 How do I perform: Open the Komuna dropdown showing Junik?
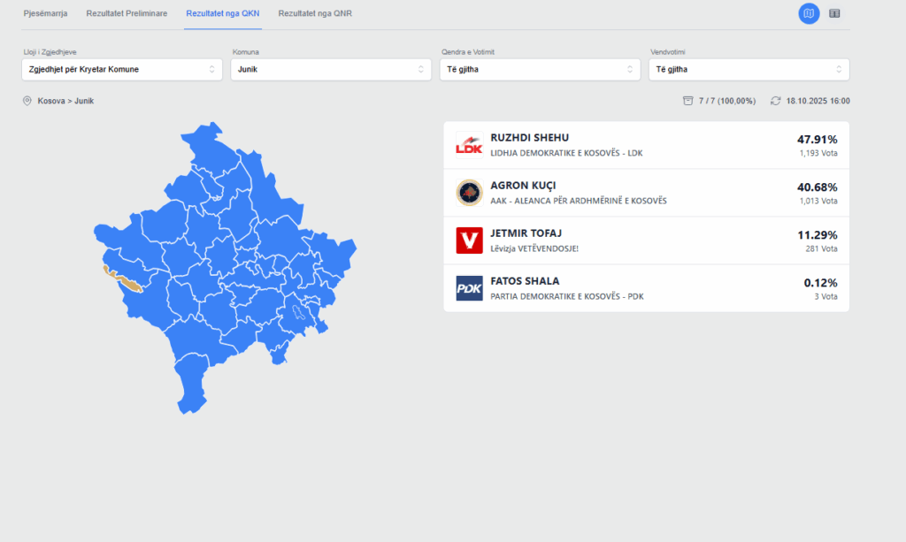tap(331, 69)
